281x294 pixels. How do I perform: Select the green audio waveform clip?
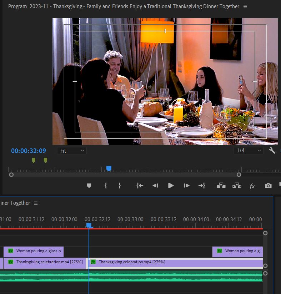(131, 276)
